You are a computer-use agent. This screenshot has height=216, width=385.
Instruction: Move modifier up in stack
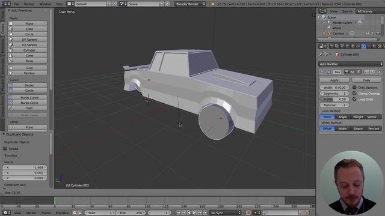point(366,72)
